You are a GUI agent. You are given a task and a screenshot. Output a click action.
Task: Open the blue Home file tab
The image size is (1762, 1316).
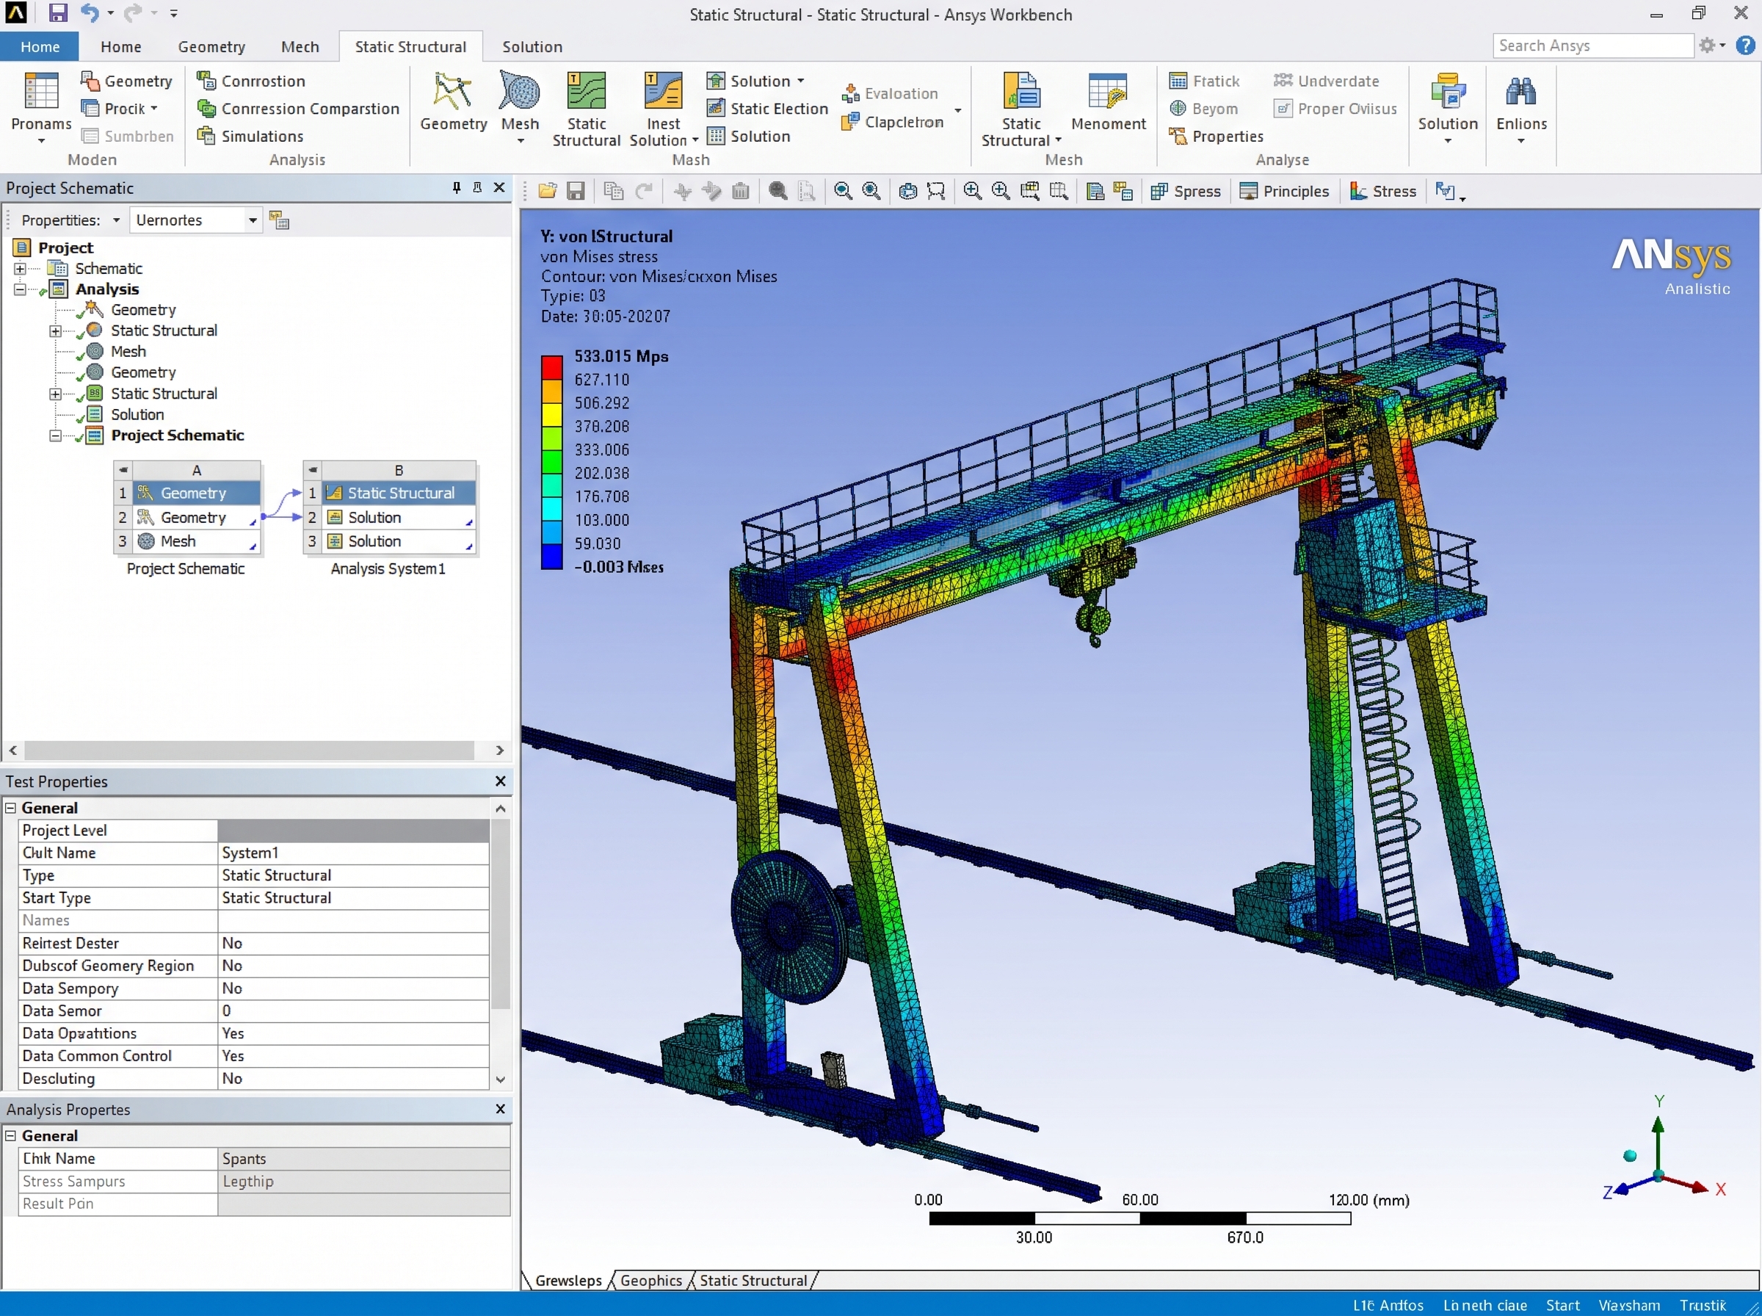[x=40, y=46]
